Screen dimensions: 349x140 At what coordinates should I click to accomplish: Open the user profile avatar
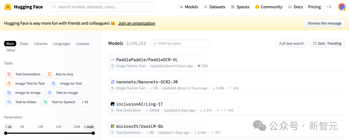pos(342,7)
